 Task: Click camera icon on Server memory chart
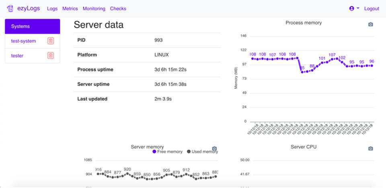point(214,149)
